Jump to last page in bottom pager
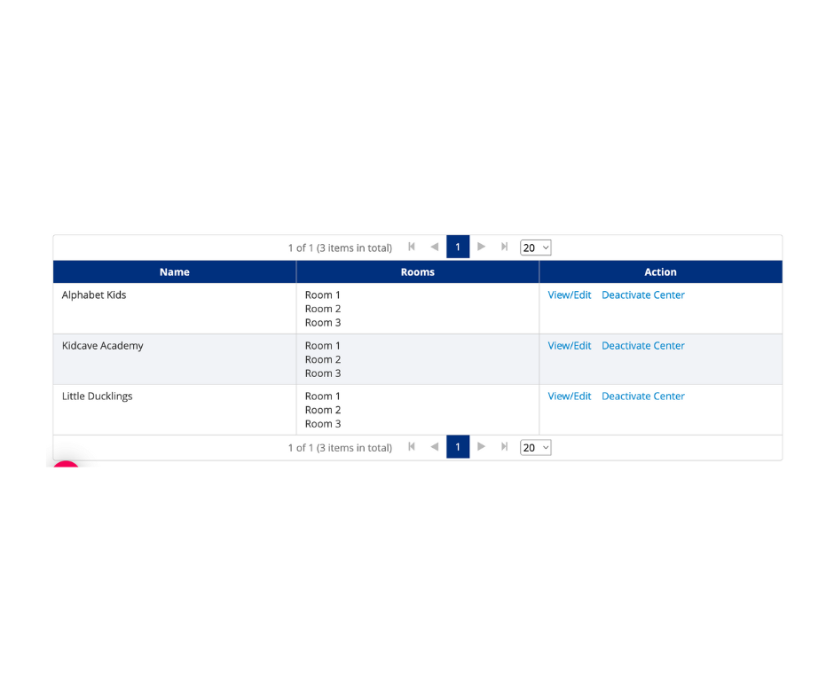 tap(504, 447)
